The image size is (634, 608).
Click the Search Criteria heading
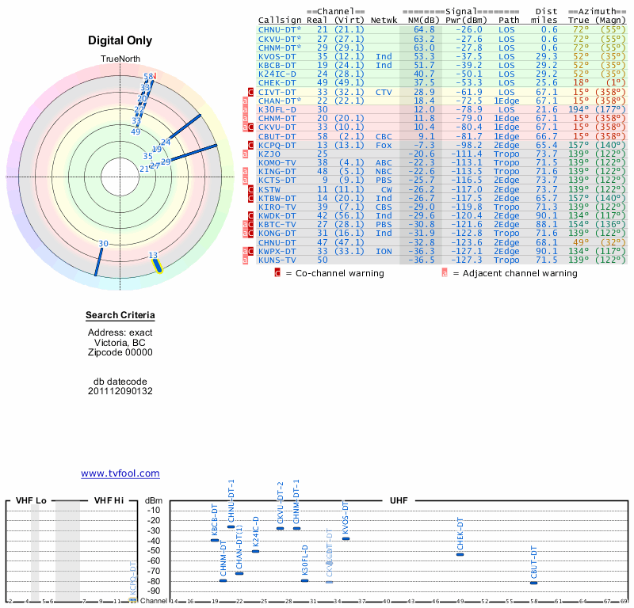click(x=120, y=315)
